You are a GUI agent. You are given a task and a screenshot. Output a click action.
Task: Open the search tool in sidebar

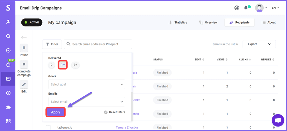8,36
